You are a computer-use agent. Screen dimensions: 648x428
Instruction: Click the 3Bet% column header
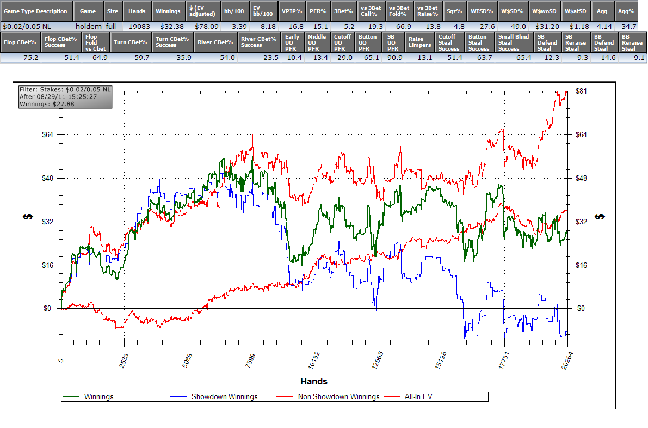pos(343,11)
